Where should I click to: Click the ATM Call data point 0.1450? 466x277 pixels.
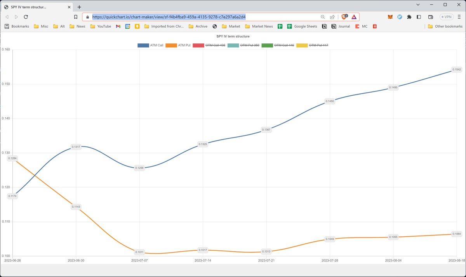(330, 101)
